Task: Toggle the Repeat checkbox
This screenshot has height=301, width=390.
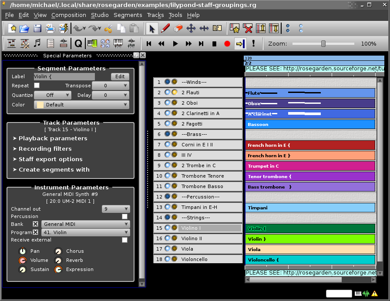Action: (x=37, y=86)
